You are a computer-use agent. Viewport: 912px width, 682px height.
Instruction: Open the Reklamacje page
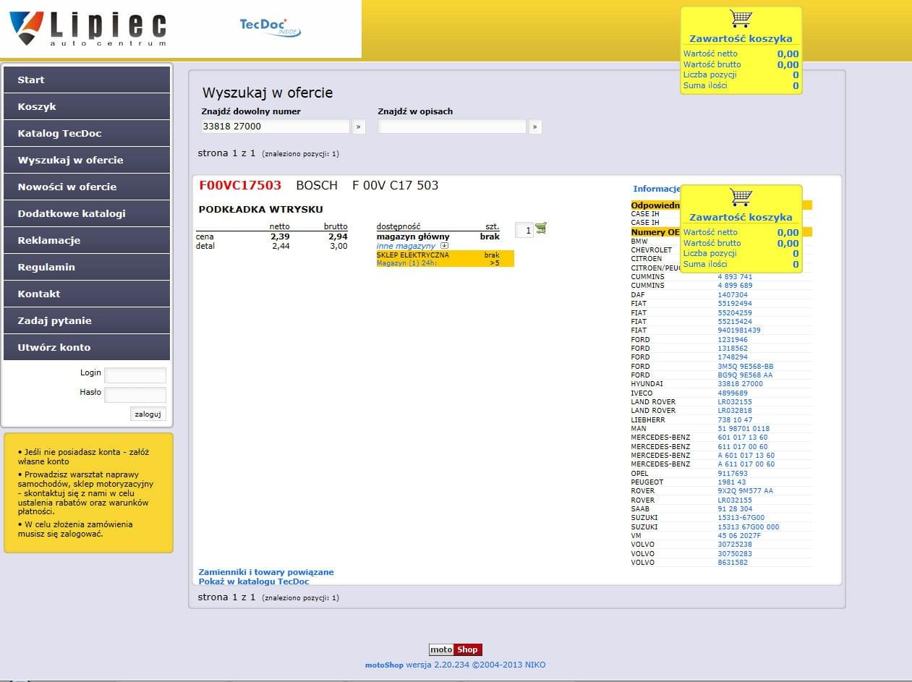point(87,240)
